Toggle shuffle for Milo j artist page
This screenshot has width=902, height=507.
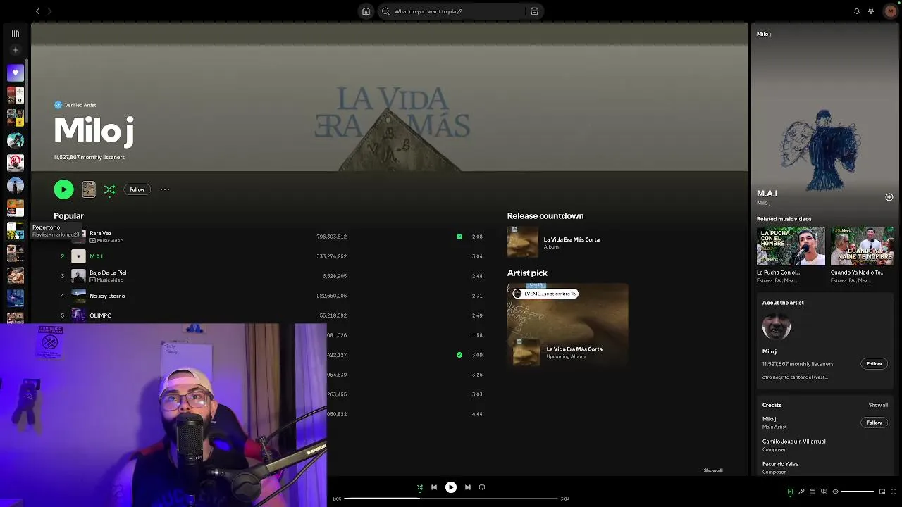tap(110, 189)
